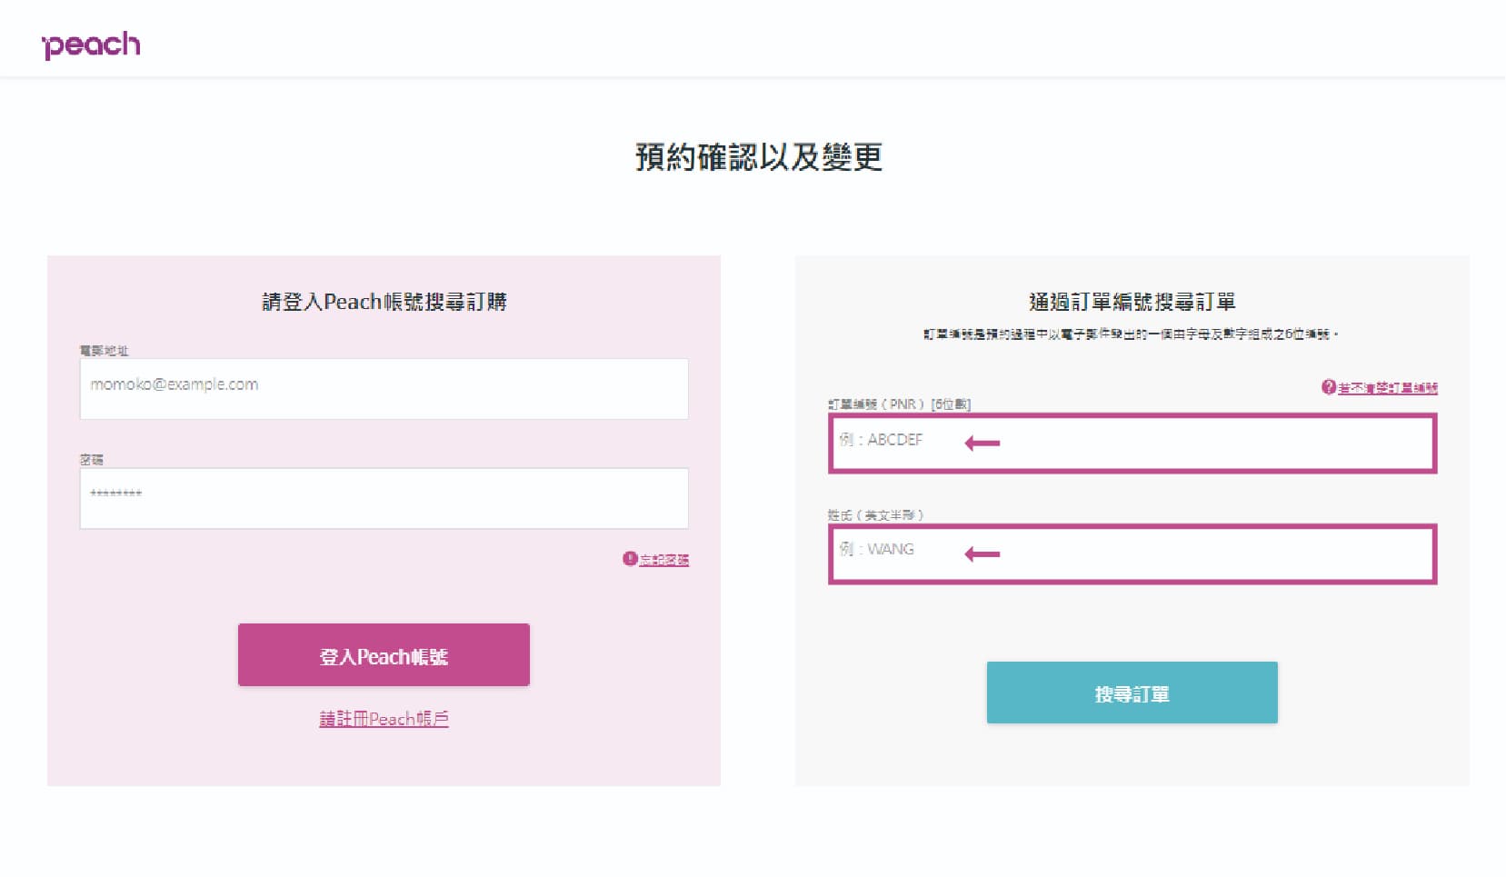Image resolution: width=1506 pixels, height=877 pixels.
Task: Click the 請登入Peach帳號搜尋訂購 heading
Action: [x=384, y=302]
